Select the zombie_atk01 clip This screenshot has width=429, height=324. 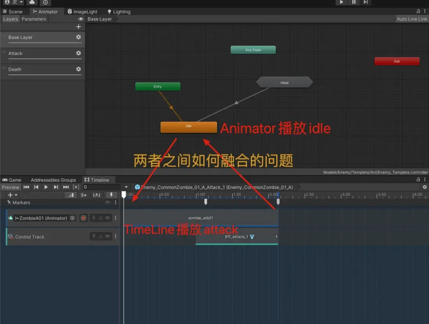[201, 218]
